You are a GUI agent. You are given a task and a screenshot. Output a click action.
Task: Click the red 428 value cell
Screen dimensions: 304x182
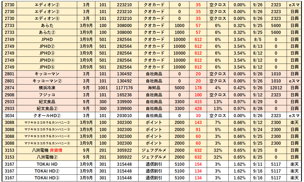198,108
